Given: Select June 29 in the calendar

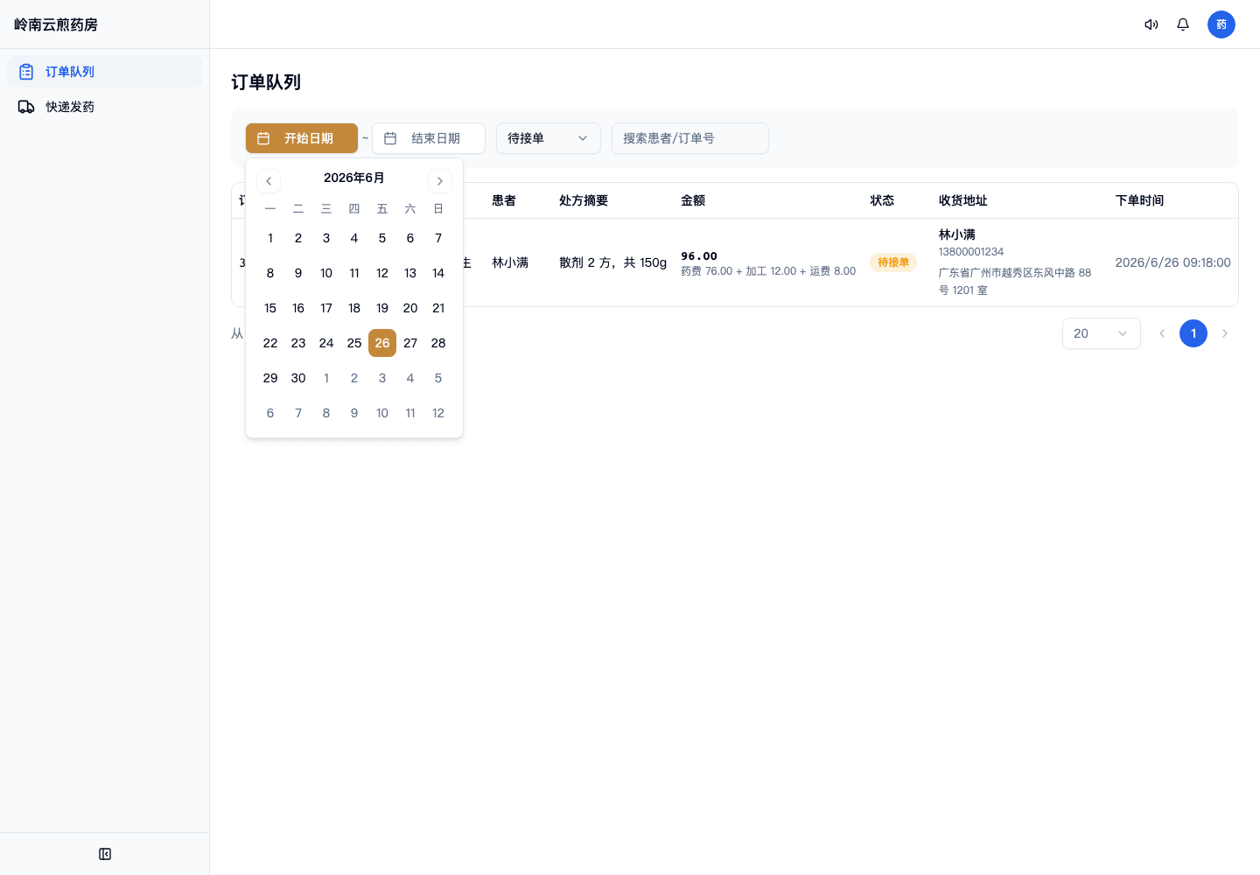Looking at the screenshot, I should (x=270, y=378).
